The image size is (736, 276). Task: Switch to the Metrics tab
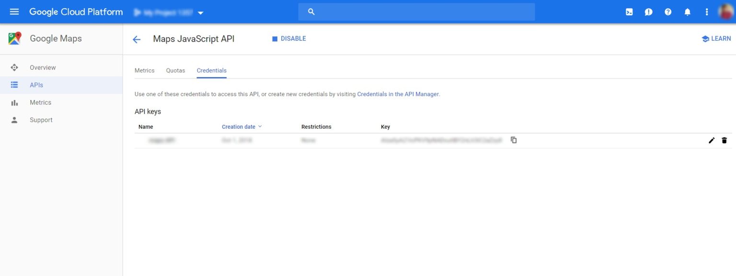pyautogui.click(x=144, y=70)
